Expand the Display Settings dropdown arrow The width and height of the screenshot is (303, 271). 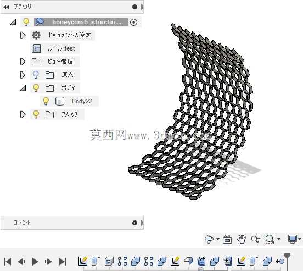[x=300, y=239]
